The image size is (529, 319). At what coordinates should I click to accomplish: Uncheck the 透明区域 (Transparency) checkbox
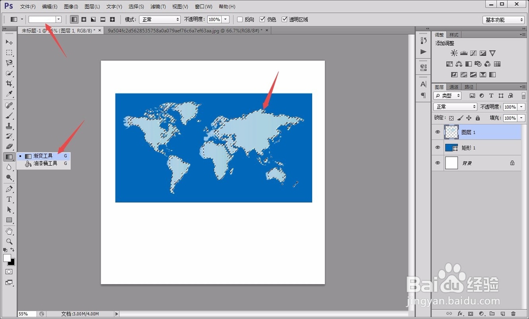point(285,20)
